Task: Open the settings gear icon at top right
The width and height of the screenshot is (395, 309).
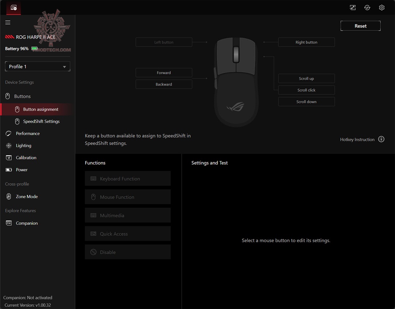Action: (381, 8)
